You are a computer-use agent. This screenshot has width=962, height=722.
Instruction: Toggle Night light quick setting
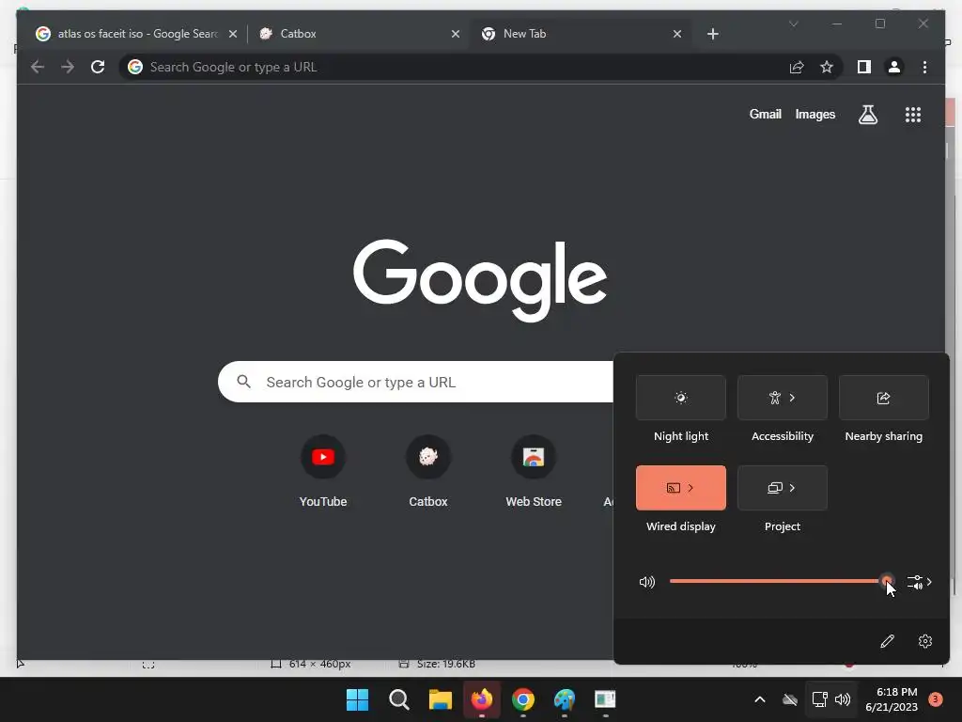pos(680,398)
